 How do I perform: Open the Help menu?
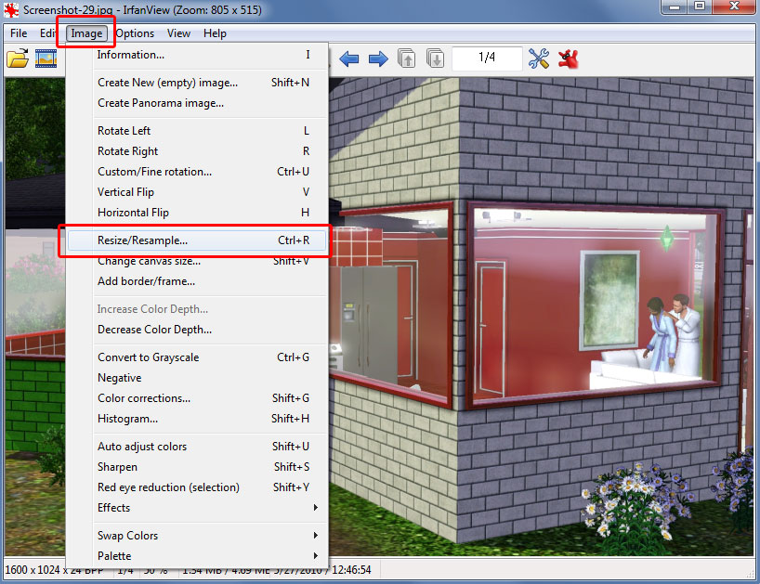(215, 33)
